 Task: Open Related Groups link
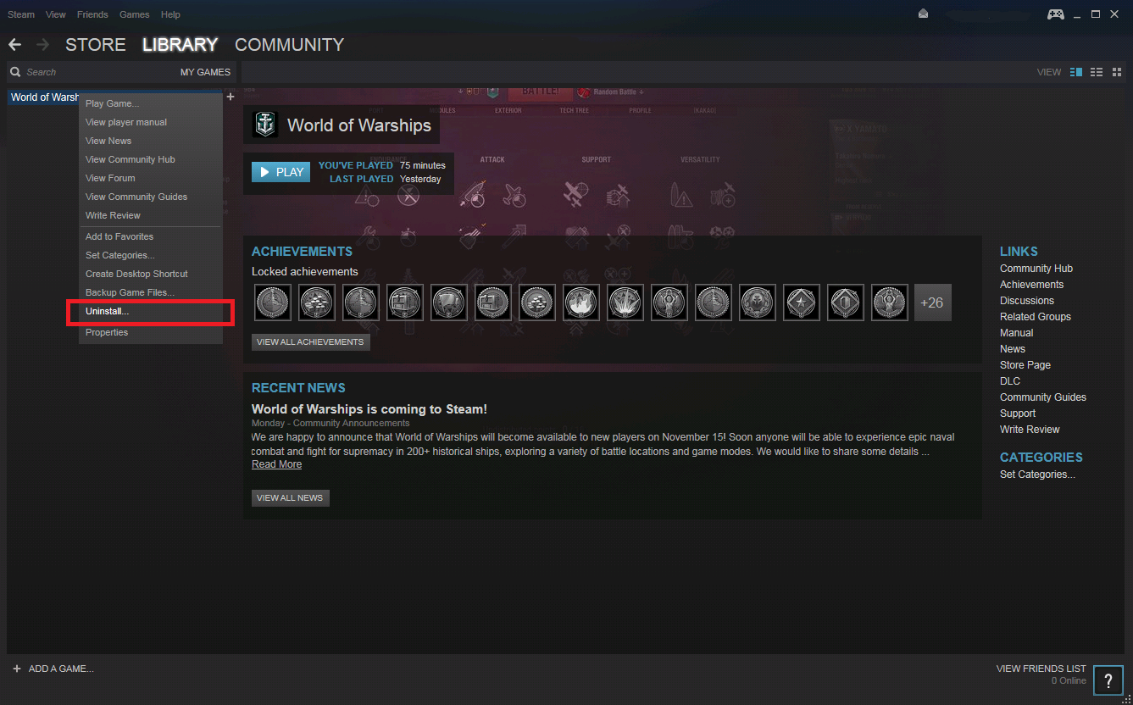pos(1036,317)
